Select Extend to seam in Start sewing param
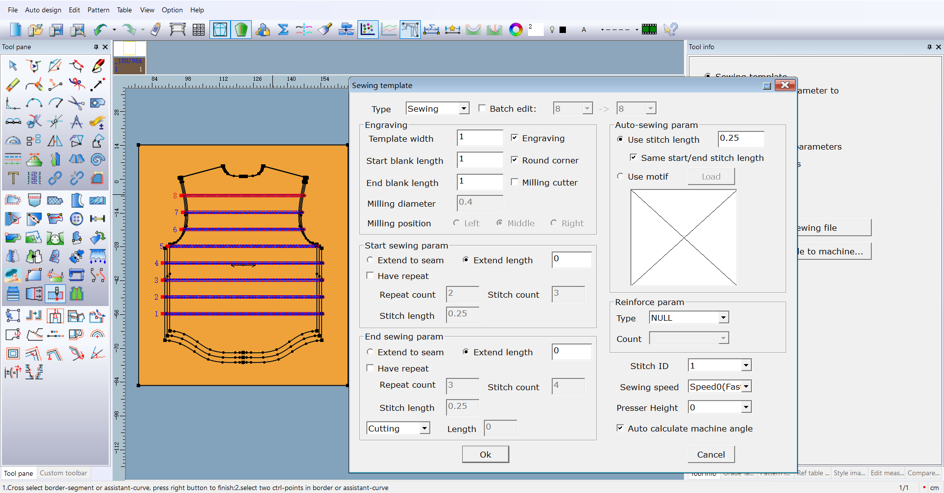This screenshot has height=493, width=944. click(x=370, y=260)
